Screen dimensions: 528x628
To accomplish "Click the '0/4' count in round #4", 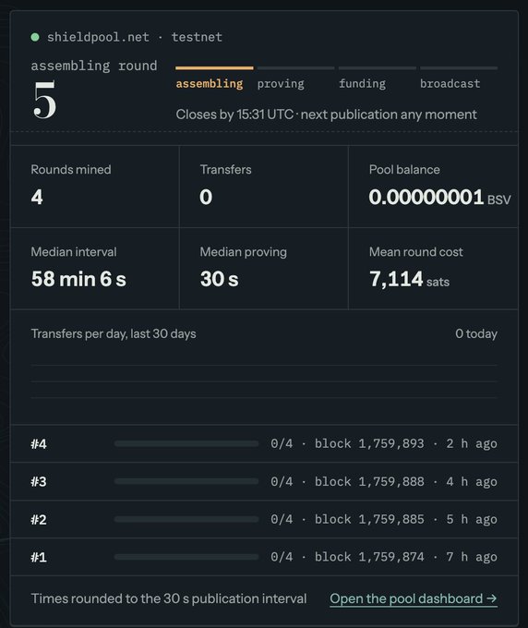I will click(x=282, y=443).
